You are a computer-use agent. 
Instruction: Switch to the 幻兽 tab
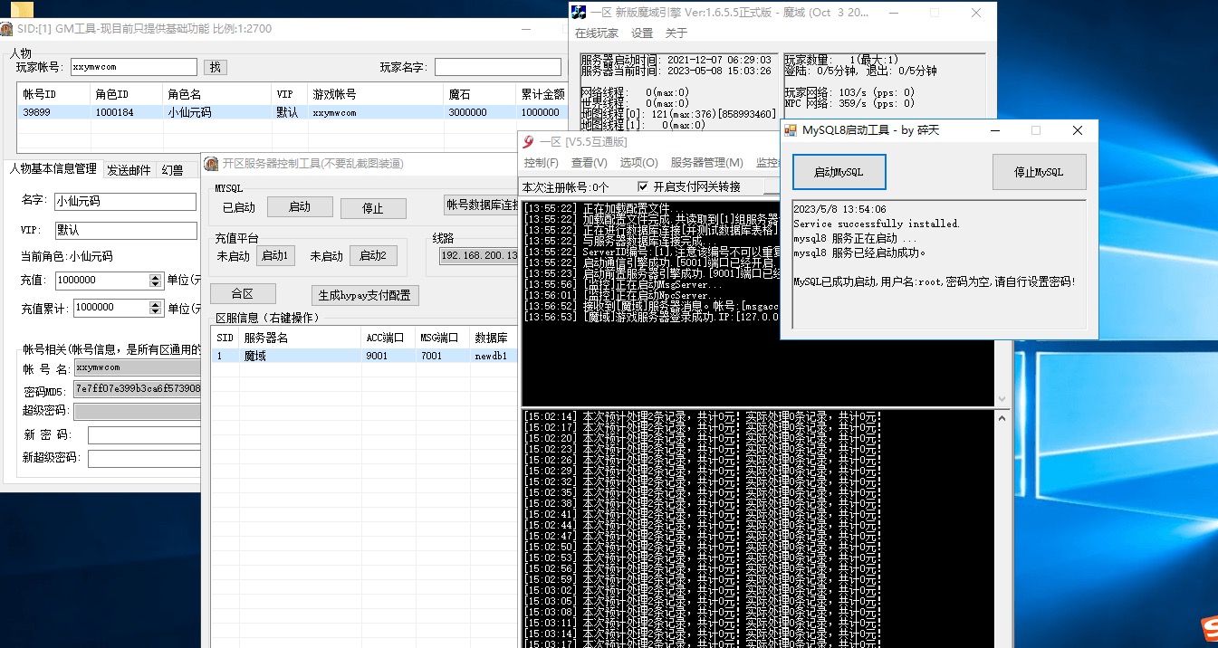click(172, 170)
